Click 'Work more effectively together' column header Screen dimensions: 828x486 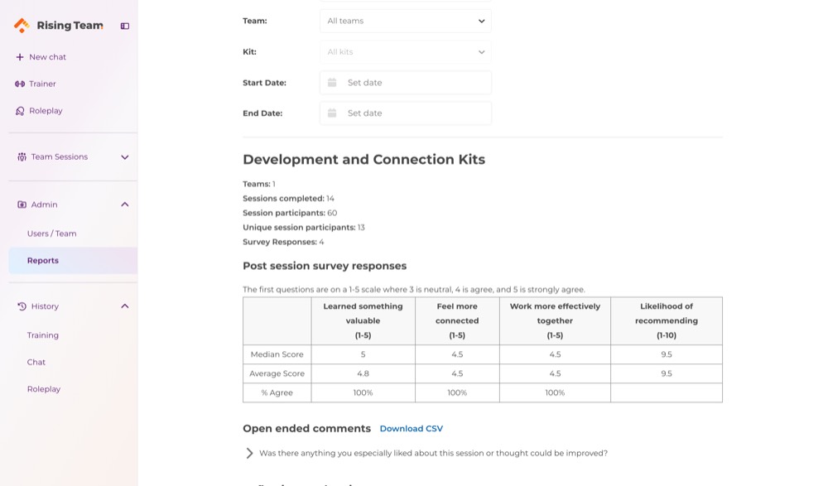point(555,320)
